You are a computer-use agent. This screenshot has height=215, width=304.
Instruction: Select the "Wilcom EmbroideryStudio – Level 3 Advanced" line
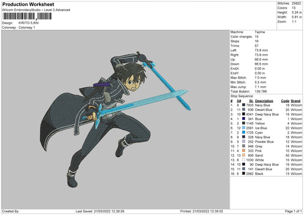[36, 10]
